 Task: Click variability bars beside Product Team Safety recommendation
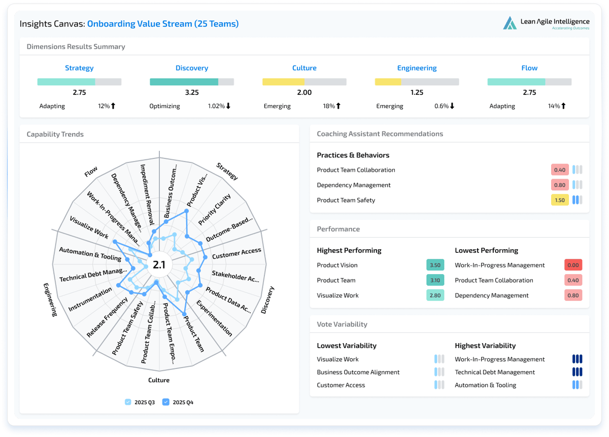(577, 200)
